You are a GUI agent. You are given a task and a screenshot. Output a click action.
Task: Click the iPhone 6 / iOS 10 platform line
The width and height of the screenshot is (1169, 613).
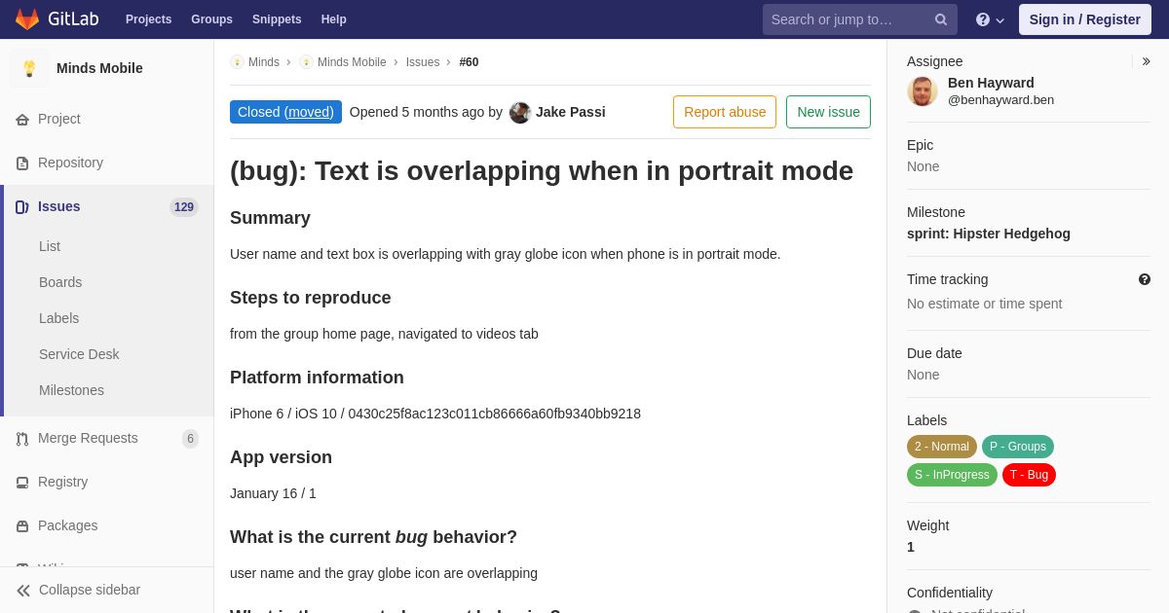click(x=435, y=414)
